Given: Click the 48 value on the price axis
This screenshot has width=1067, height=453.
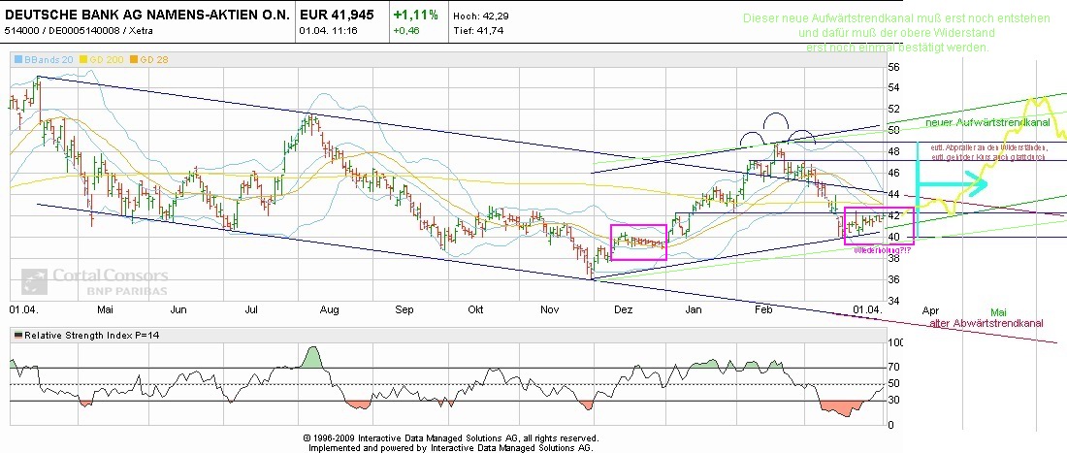Looking at the screenshot, I should pyautogui.click(x=893, y=151).
